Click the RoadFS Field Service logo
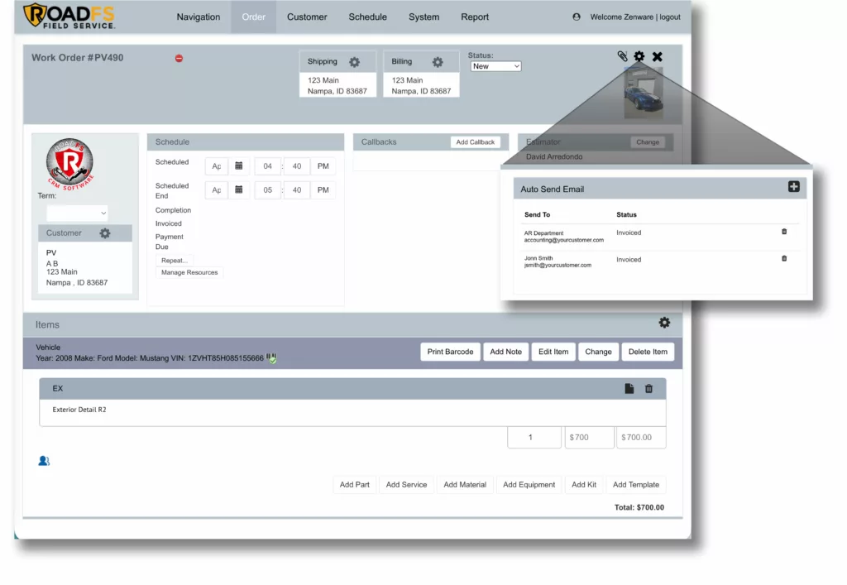This screenshot has width=847, height=585. point(69,17)
